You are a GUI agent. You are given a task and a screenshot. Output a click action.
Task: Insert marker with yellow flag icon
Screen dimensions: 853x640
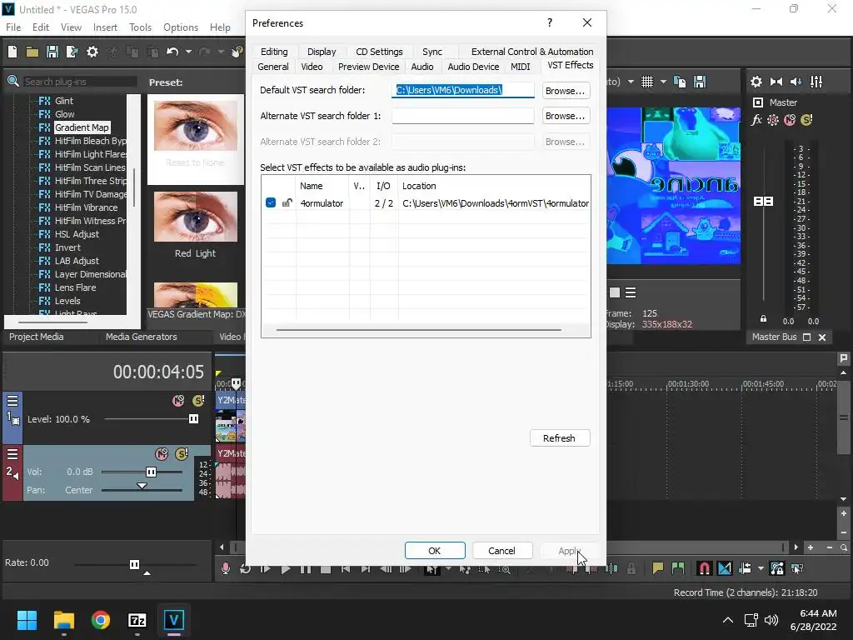click(x=658, y=568)
